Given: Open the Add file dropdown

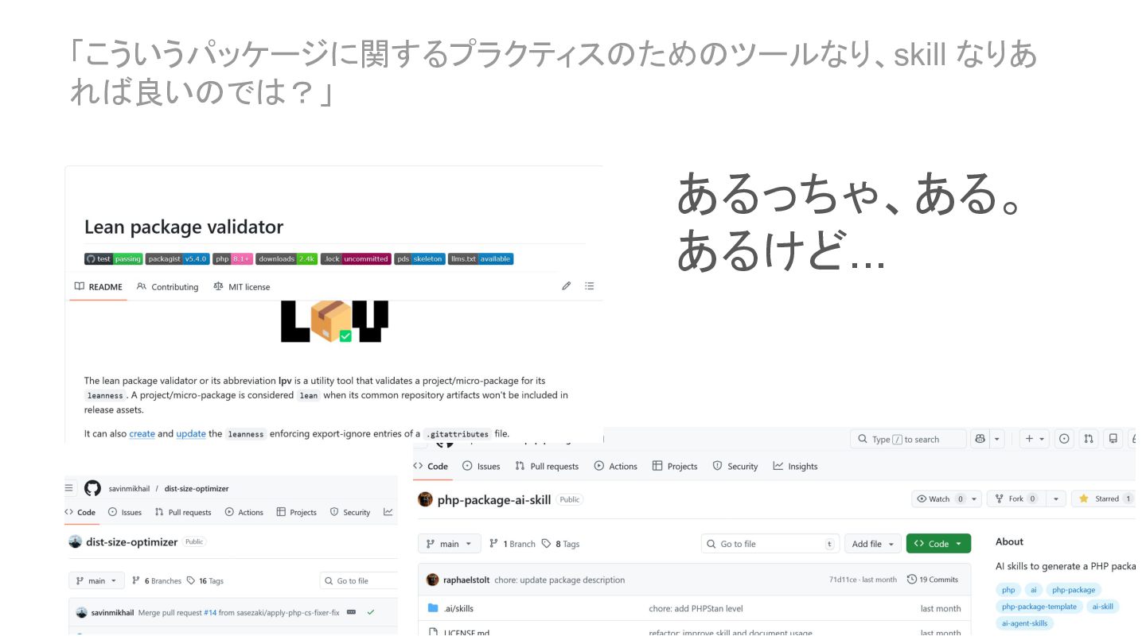Looking at the screenshot, I should (x=872, y=544).
